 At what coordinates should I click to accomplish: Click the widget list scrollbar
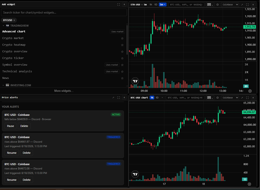pos(127,40)
